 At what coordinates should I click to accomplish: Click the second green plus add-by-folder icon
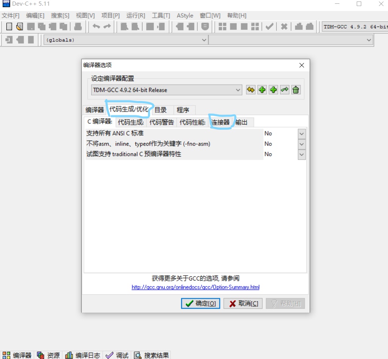(273, 90)
